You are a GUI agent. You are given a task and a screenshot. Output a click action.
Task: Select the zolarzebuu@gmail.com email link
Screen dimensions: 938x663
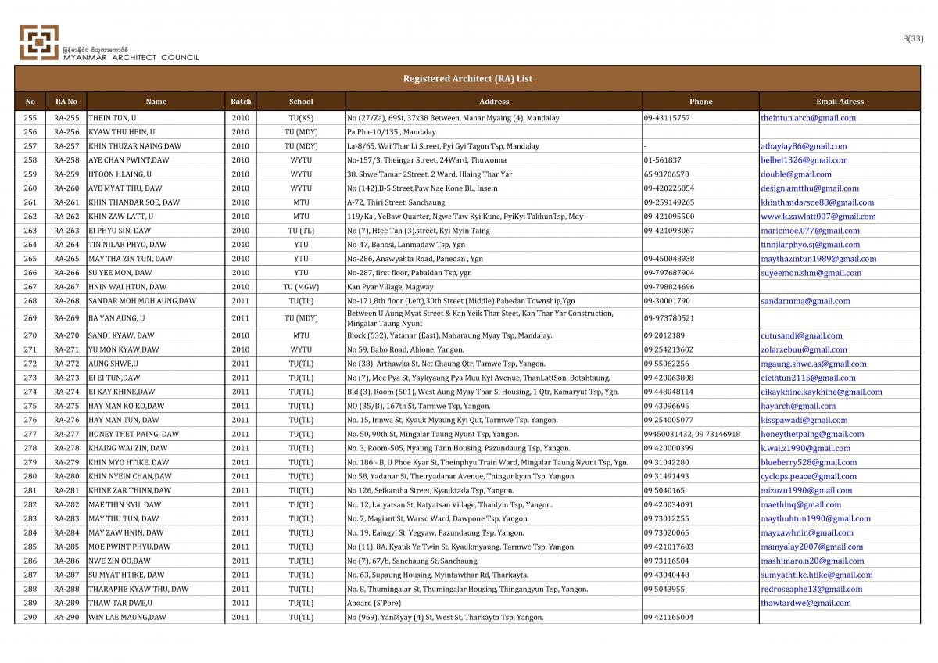[x=804, y=349]
